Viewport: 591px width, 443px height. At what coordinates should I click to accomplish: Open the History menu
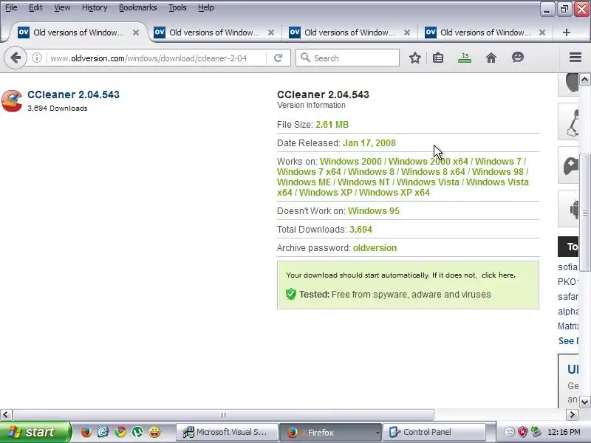point(95,7)
